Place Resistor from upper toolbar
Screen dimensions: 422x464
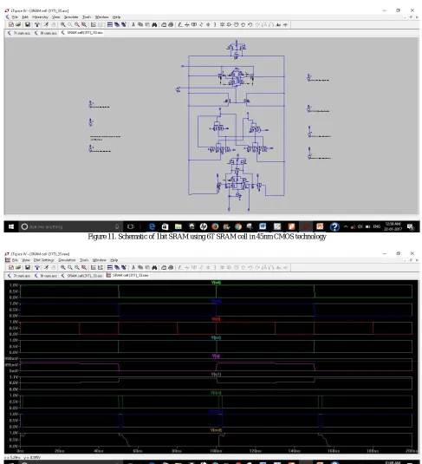[x=201, y=24]
